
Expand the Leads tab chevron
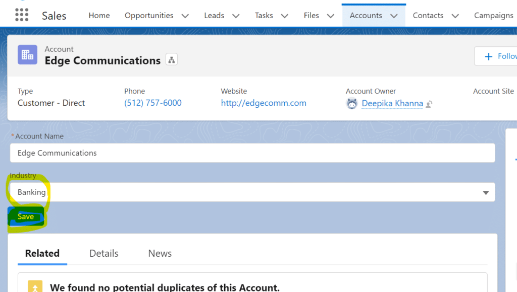(x=236, y=16)
